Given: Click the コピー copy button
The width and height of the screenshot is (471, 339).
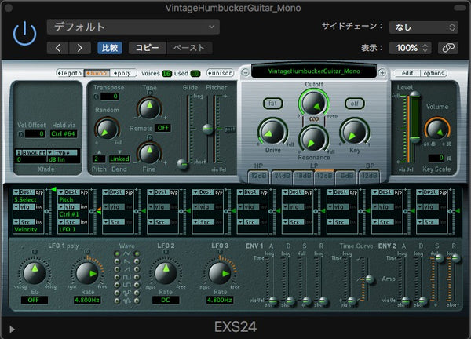Looking at the screenshot, I should coord(148,48).
